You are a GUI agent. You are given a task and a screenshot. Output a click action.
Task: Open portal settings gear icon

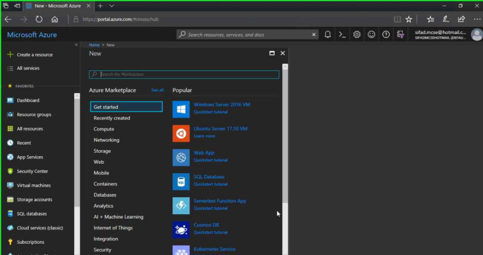tap(357, 35)
